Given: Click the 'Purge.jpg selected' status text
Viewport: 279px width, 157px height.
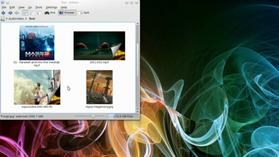Looking at the screenshot, I should pyautogui.click(x=22, y=116).
